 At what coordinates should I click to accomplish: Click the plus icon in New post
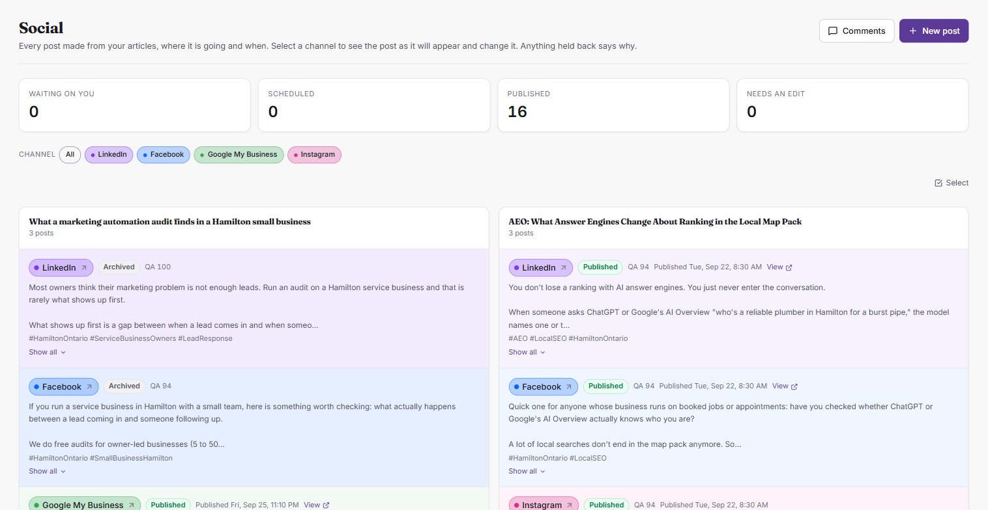coord(912,31)
